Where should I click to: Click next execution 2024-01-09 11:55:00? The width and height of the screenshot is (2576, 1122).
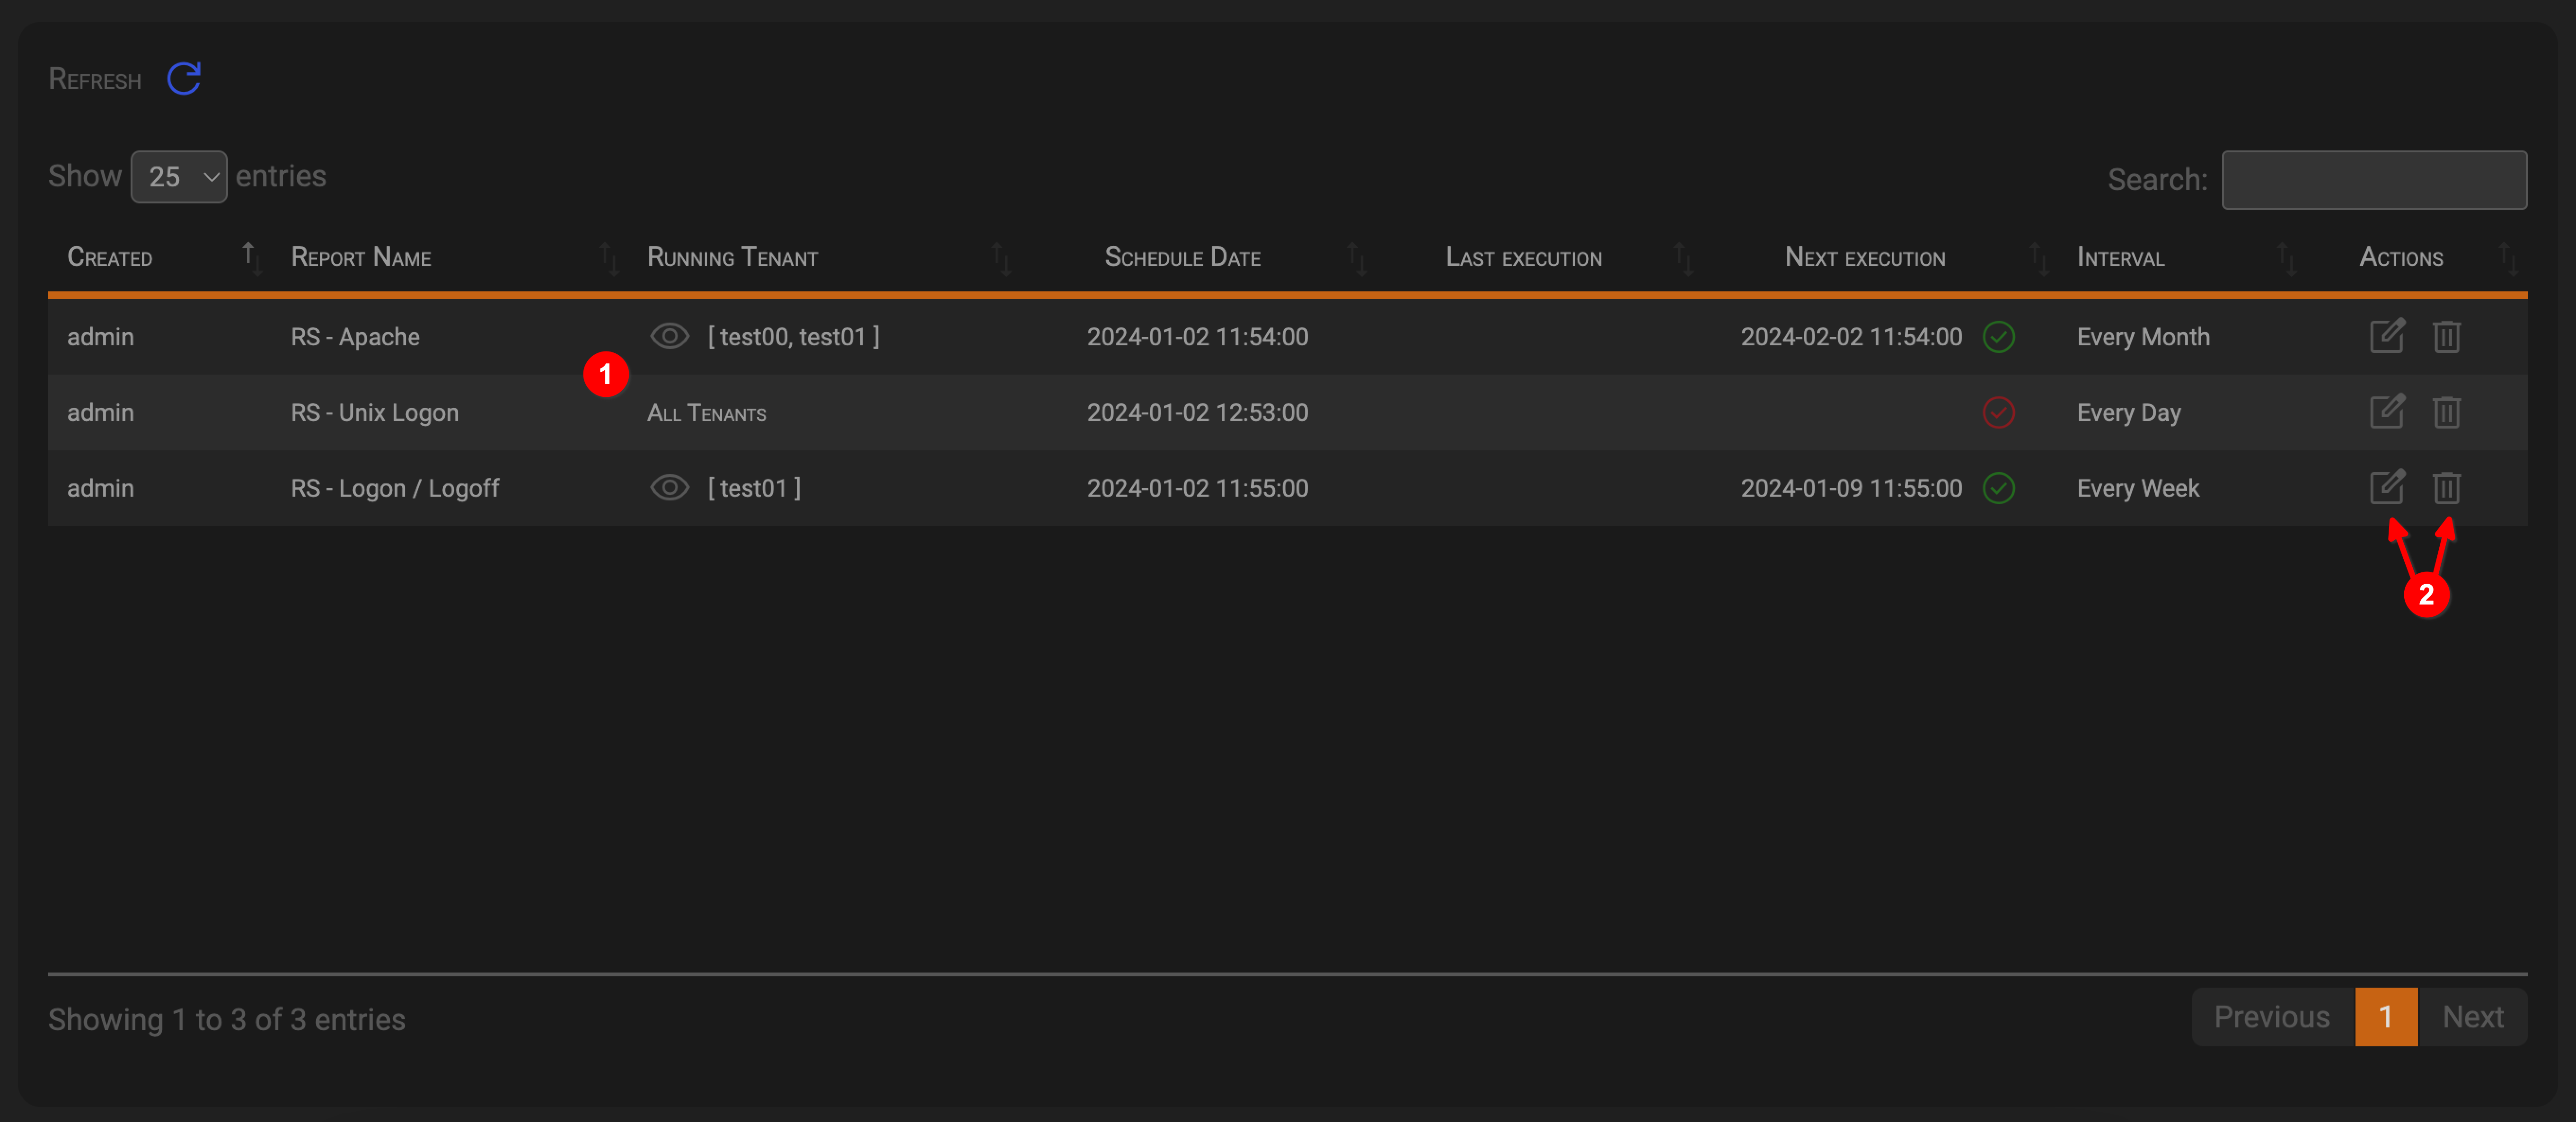[x=1851, y=488]
